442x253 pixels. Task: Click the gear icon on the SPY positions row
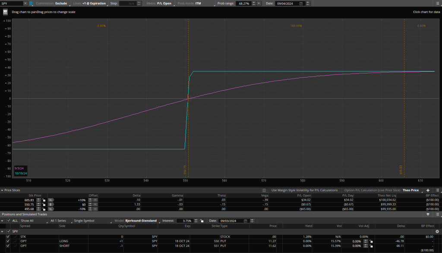437,231
